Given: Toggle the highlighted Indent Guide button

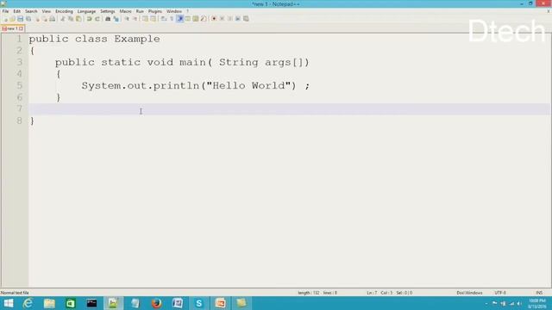Looking at the screenshot, I should (x=180, y=19).
